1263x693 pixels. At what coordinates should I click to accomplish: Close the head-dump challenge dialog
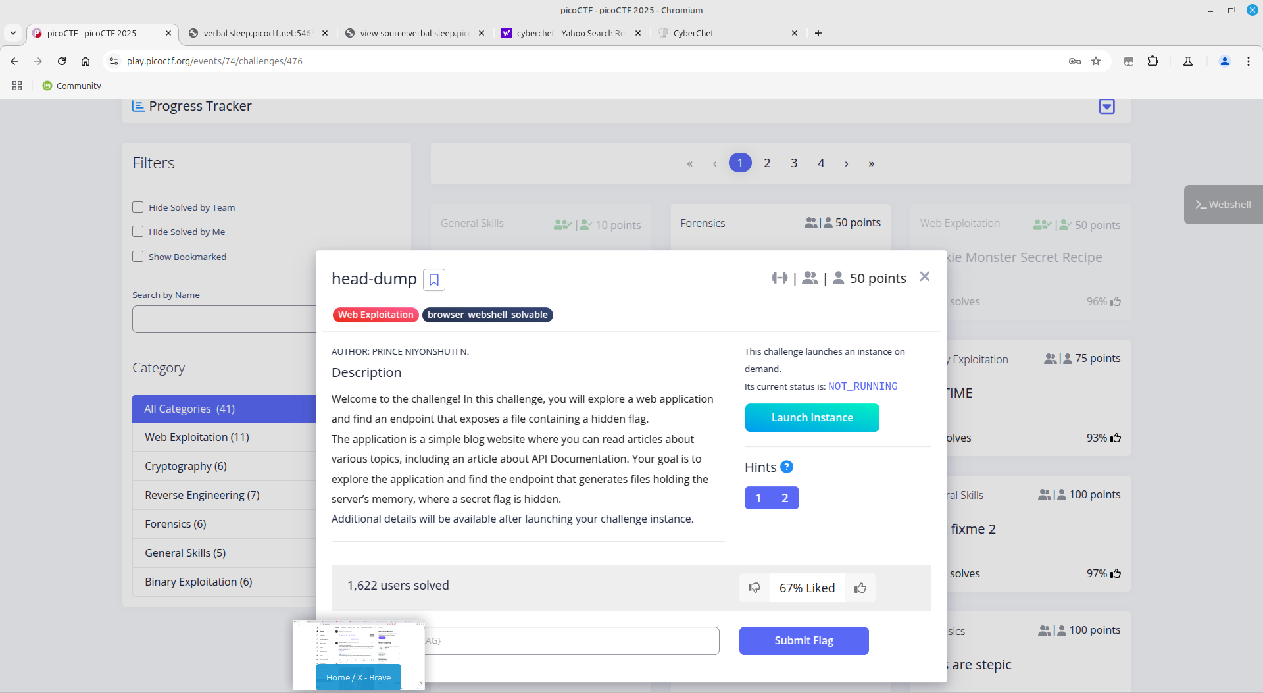coord(924,277)
